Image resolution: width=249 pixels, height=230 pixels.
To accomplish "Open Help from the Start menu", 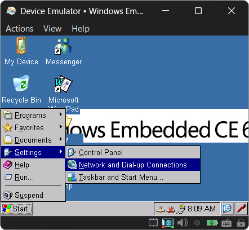I will click(33, 165).
